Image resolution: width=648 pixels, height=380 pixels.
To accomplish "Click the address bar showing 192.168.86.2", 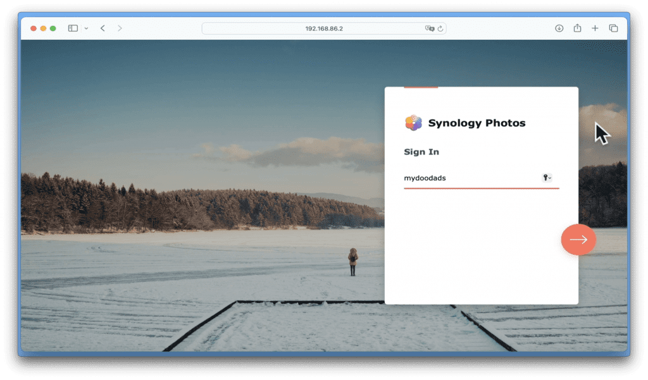I will [324, 28].
